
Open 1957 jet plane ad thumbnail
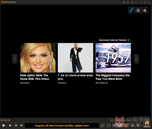tap(113, 58)
